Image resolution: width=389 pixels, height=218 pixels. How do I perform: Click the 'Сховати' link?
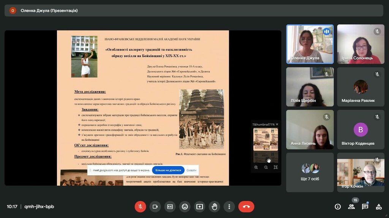tap(191, 170)
